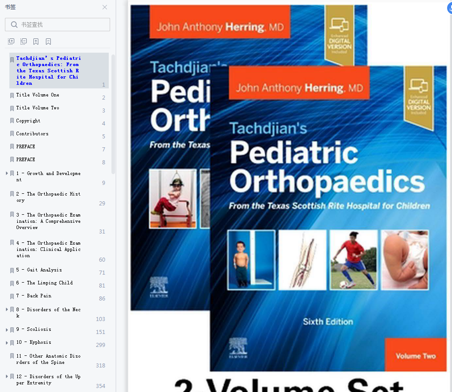Close the bookmarks panel

point(105,7)
